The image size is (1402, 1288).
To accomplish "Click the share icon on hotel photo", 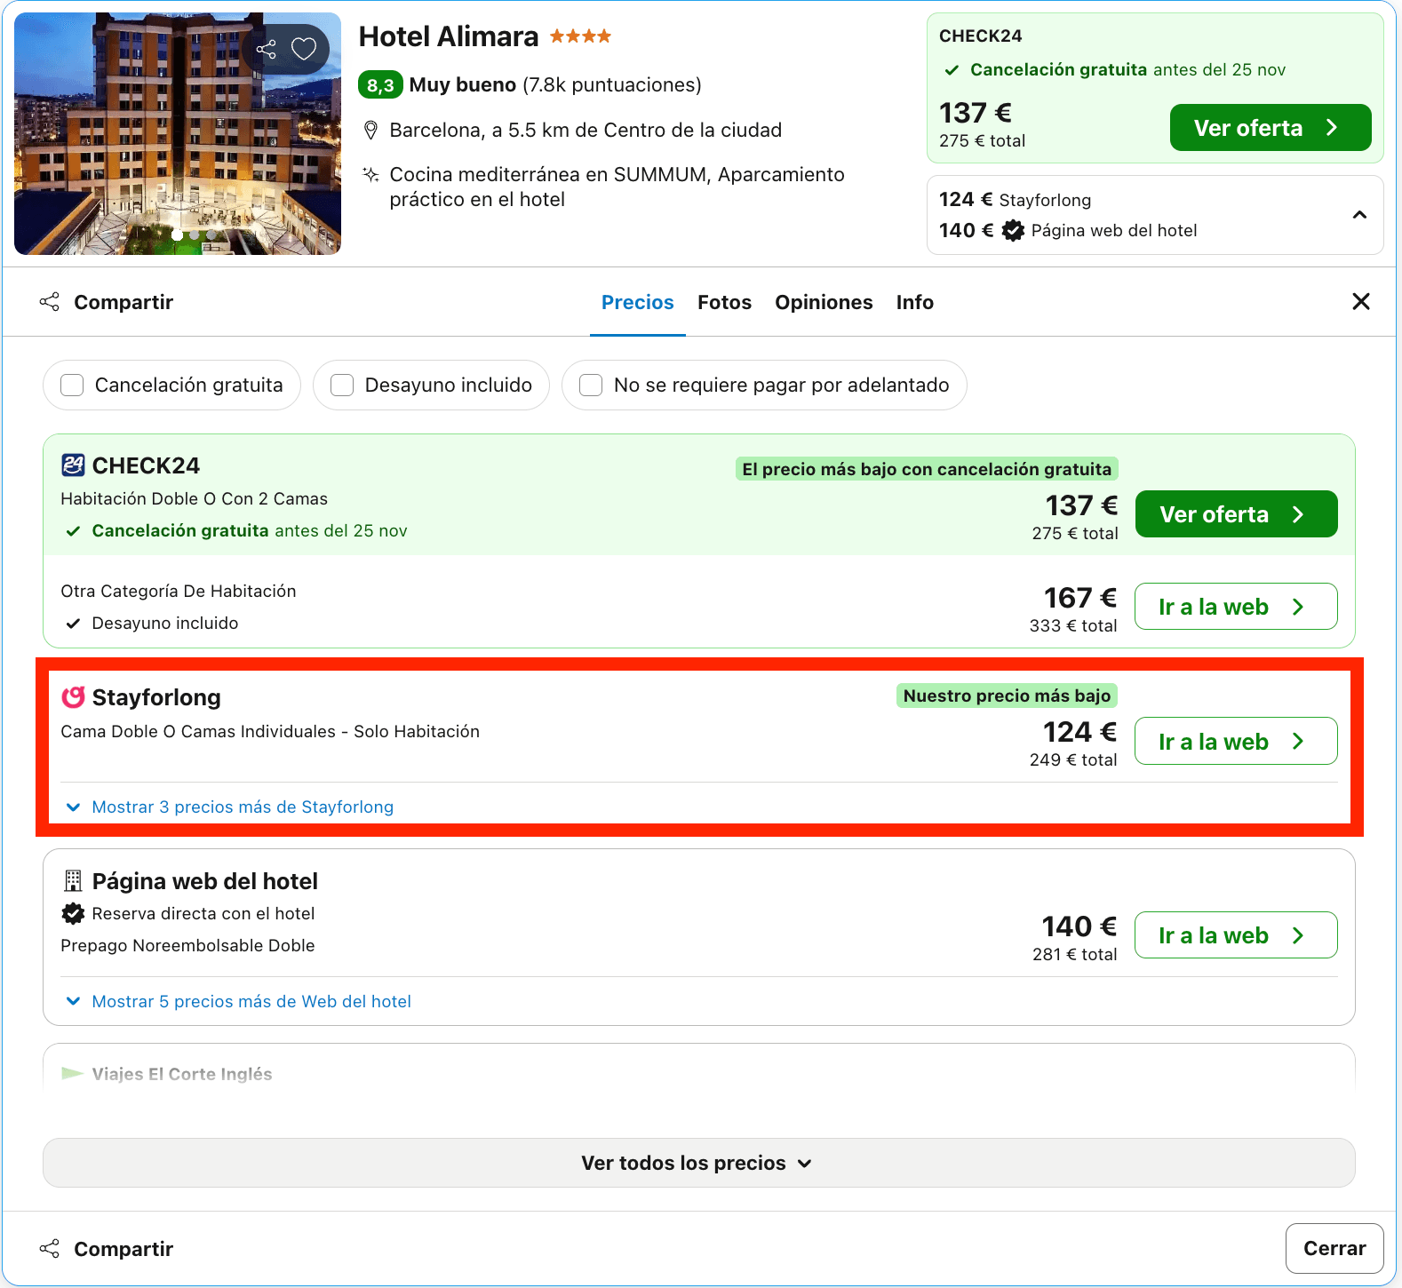I will (x=267, y=49).
